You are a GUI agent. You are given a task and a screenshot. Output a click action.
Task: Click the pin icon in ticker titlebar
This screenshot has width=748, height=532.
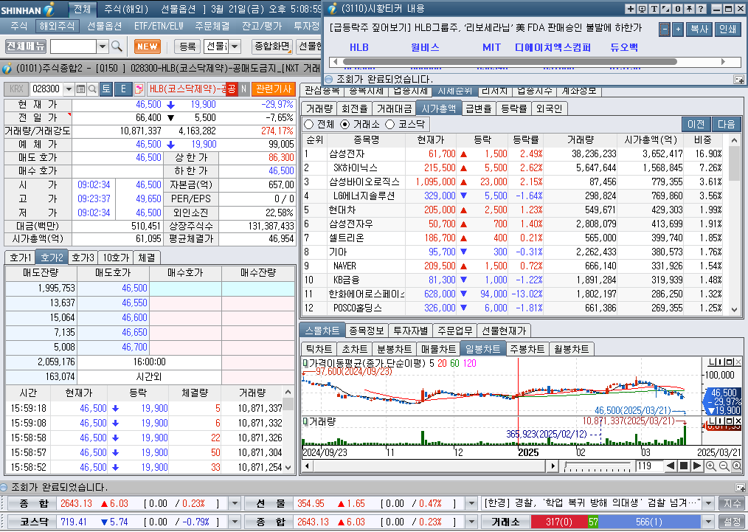tap(689, 9)
